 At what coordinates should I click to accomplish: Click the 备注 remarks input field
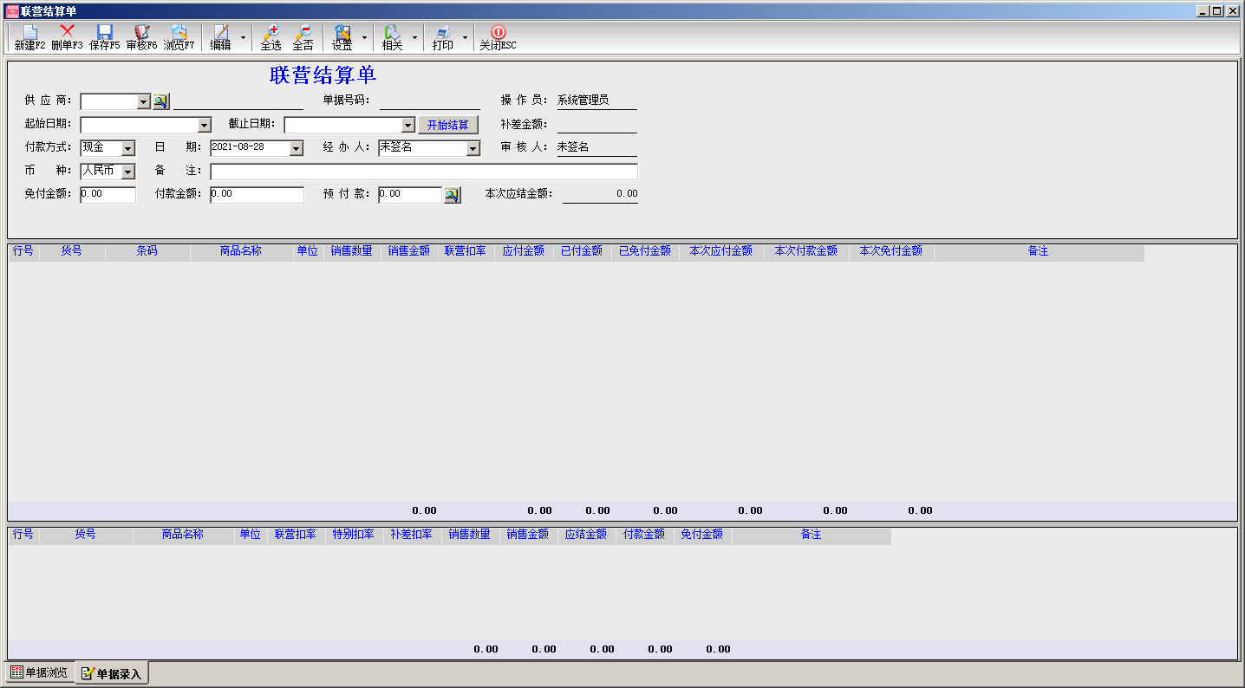(x=423, y=172)
